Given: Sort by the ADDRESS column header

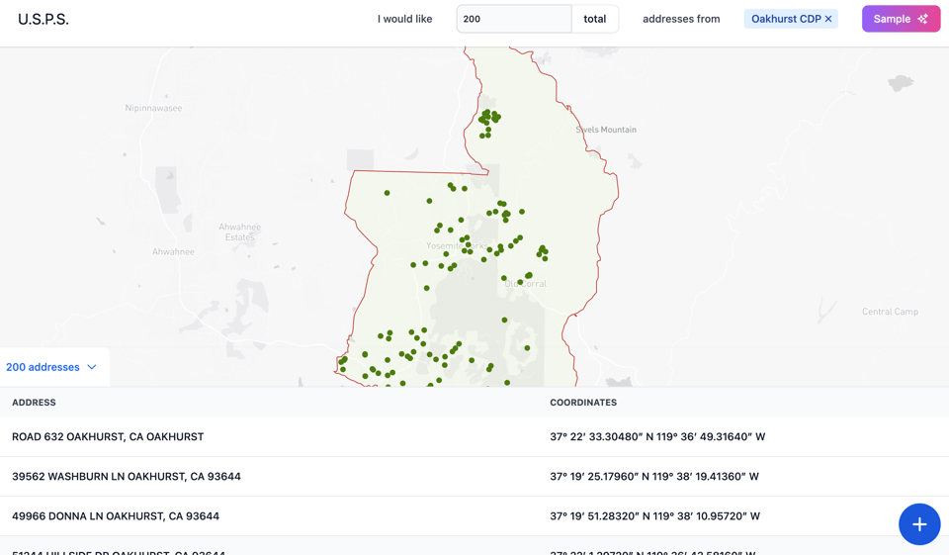Looking at the screenshot, I should [34, 403].
